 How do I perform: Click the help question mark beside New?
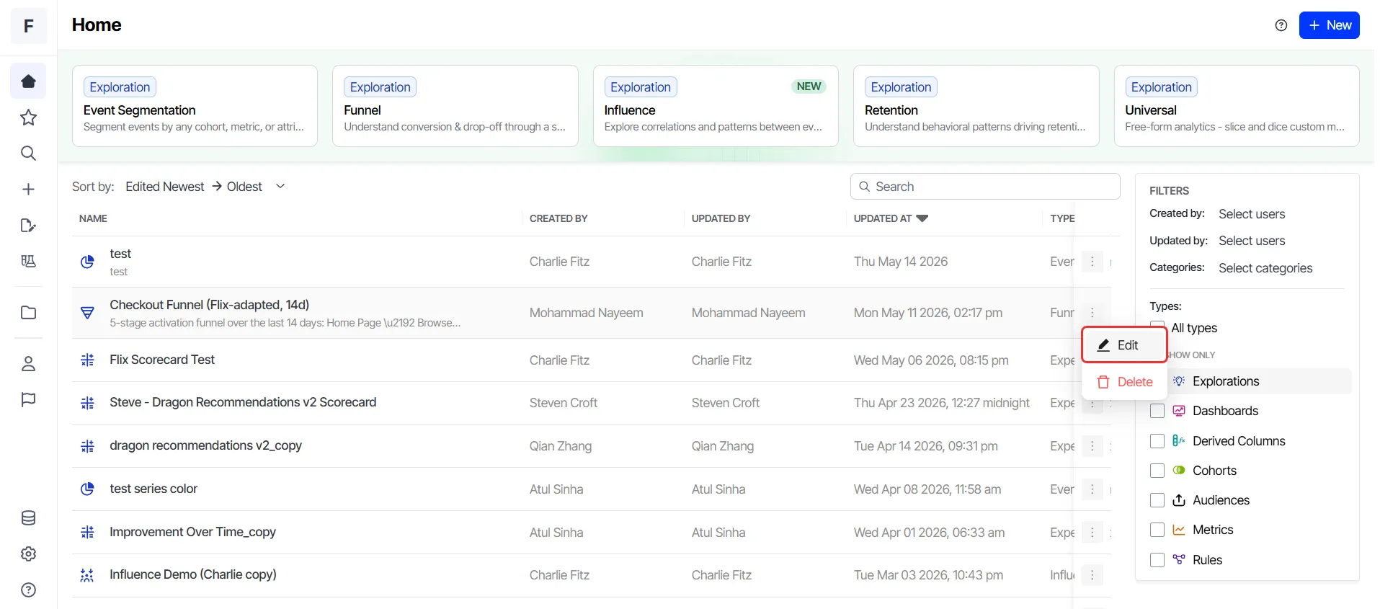(x=1281, y=25)
